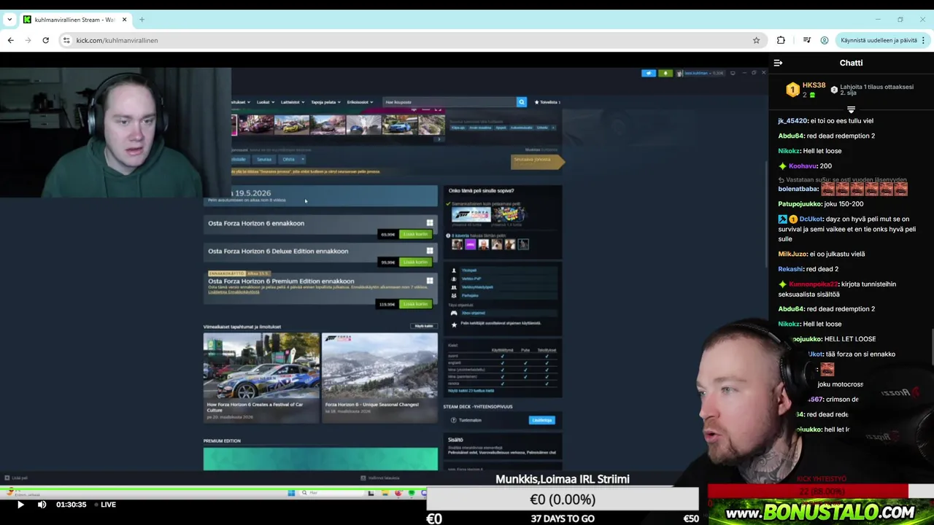Open the Lisätietoja Ennakkokäytöstä link
Screen dimensions: 934x525
[233, 292]
